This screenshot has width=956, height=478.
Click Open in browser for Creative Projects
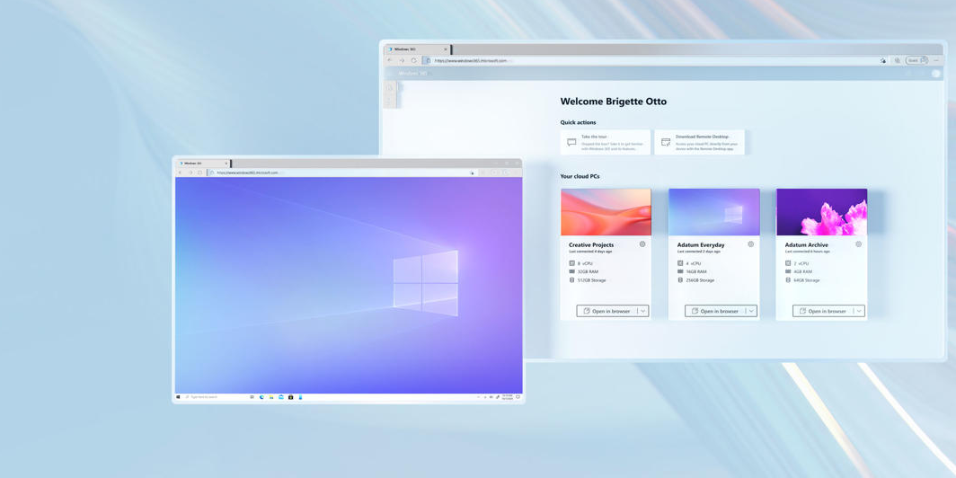click(606, 311)
